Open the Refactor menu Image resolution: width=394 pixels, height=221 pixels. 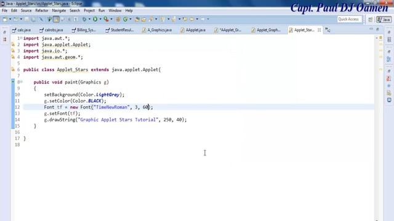(x=42, y=10)
